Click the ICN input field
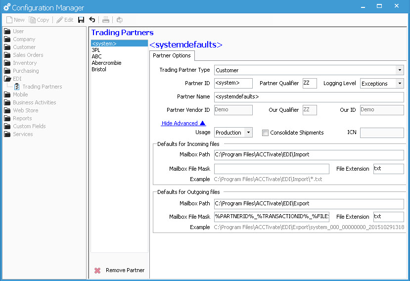Screen dimensions: 410x281 coord(382,133)
